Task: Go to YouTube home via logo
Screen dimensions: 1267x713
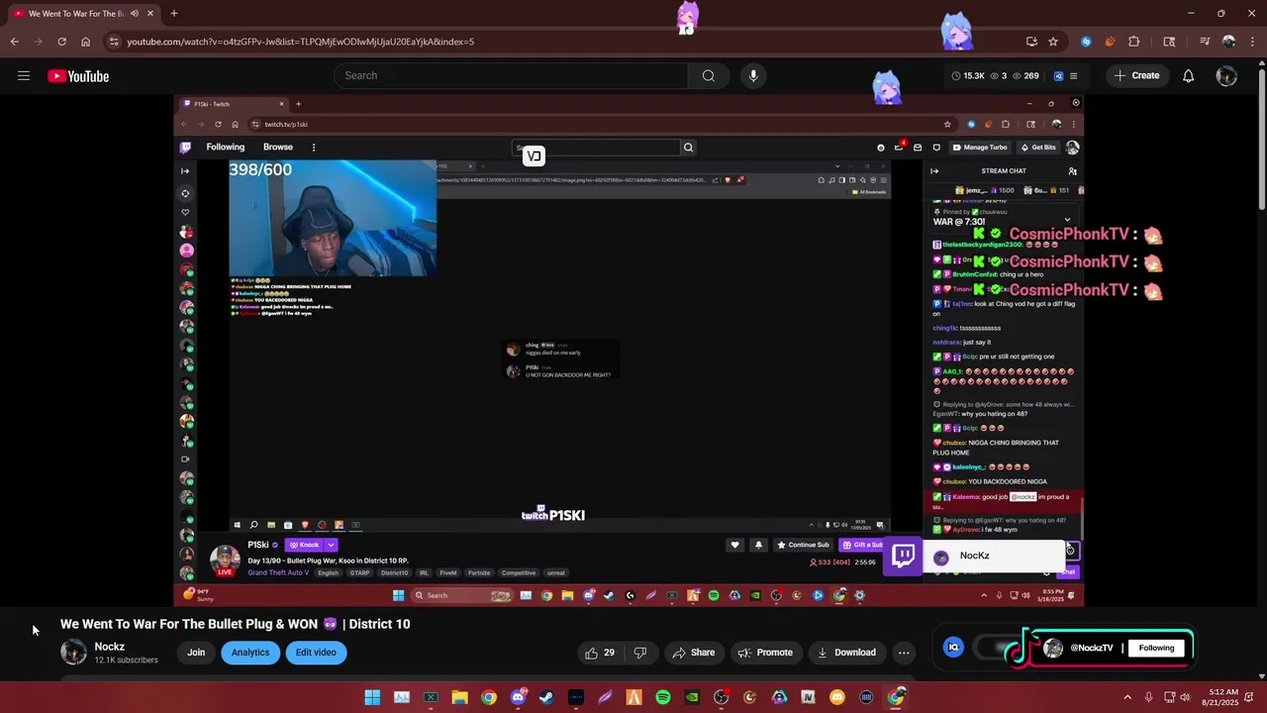Action: pyautogui.click(x=78, y=76)
